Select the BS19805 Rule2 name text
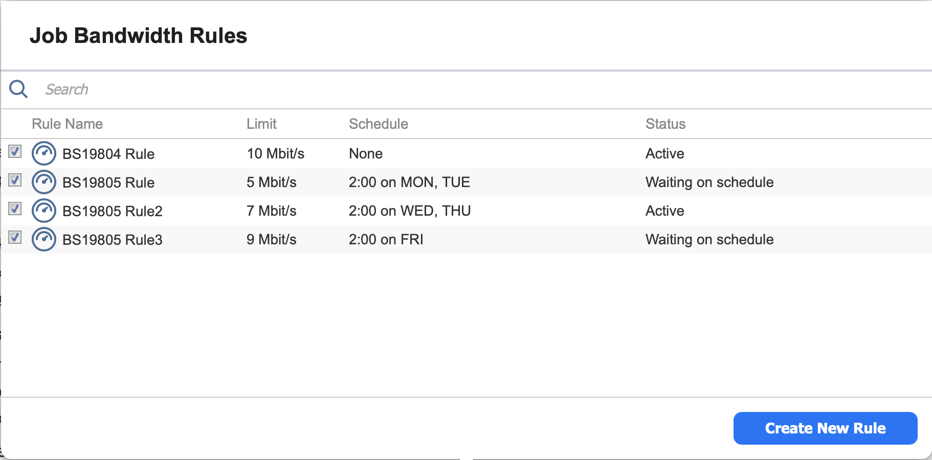Image resolution: width=932 pixels, height=460 pixels. pyautogui.click(x=112, y=211)
